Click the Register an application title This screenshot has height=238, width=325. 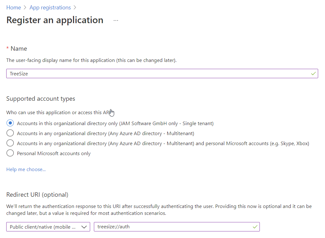(x=55, y=20)
